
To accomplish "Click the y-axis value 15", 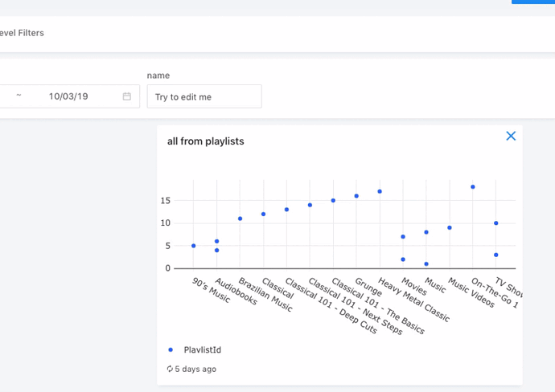I will coord(166,201).
